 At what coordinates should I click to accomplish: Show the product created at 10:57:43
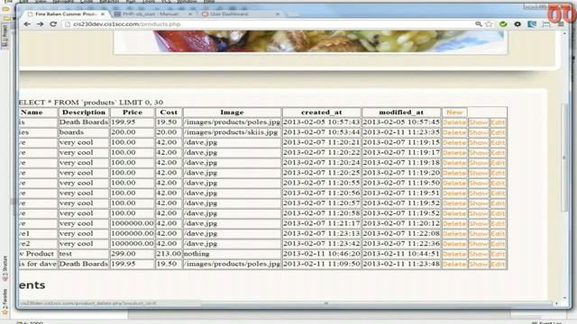[x=479, y=122]
